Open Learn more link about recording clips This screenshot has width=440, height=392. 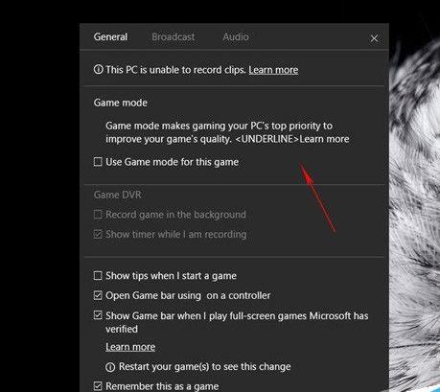click(x=273, y=70)
